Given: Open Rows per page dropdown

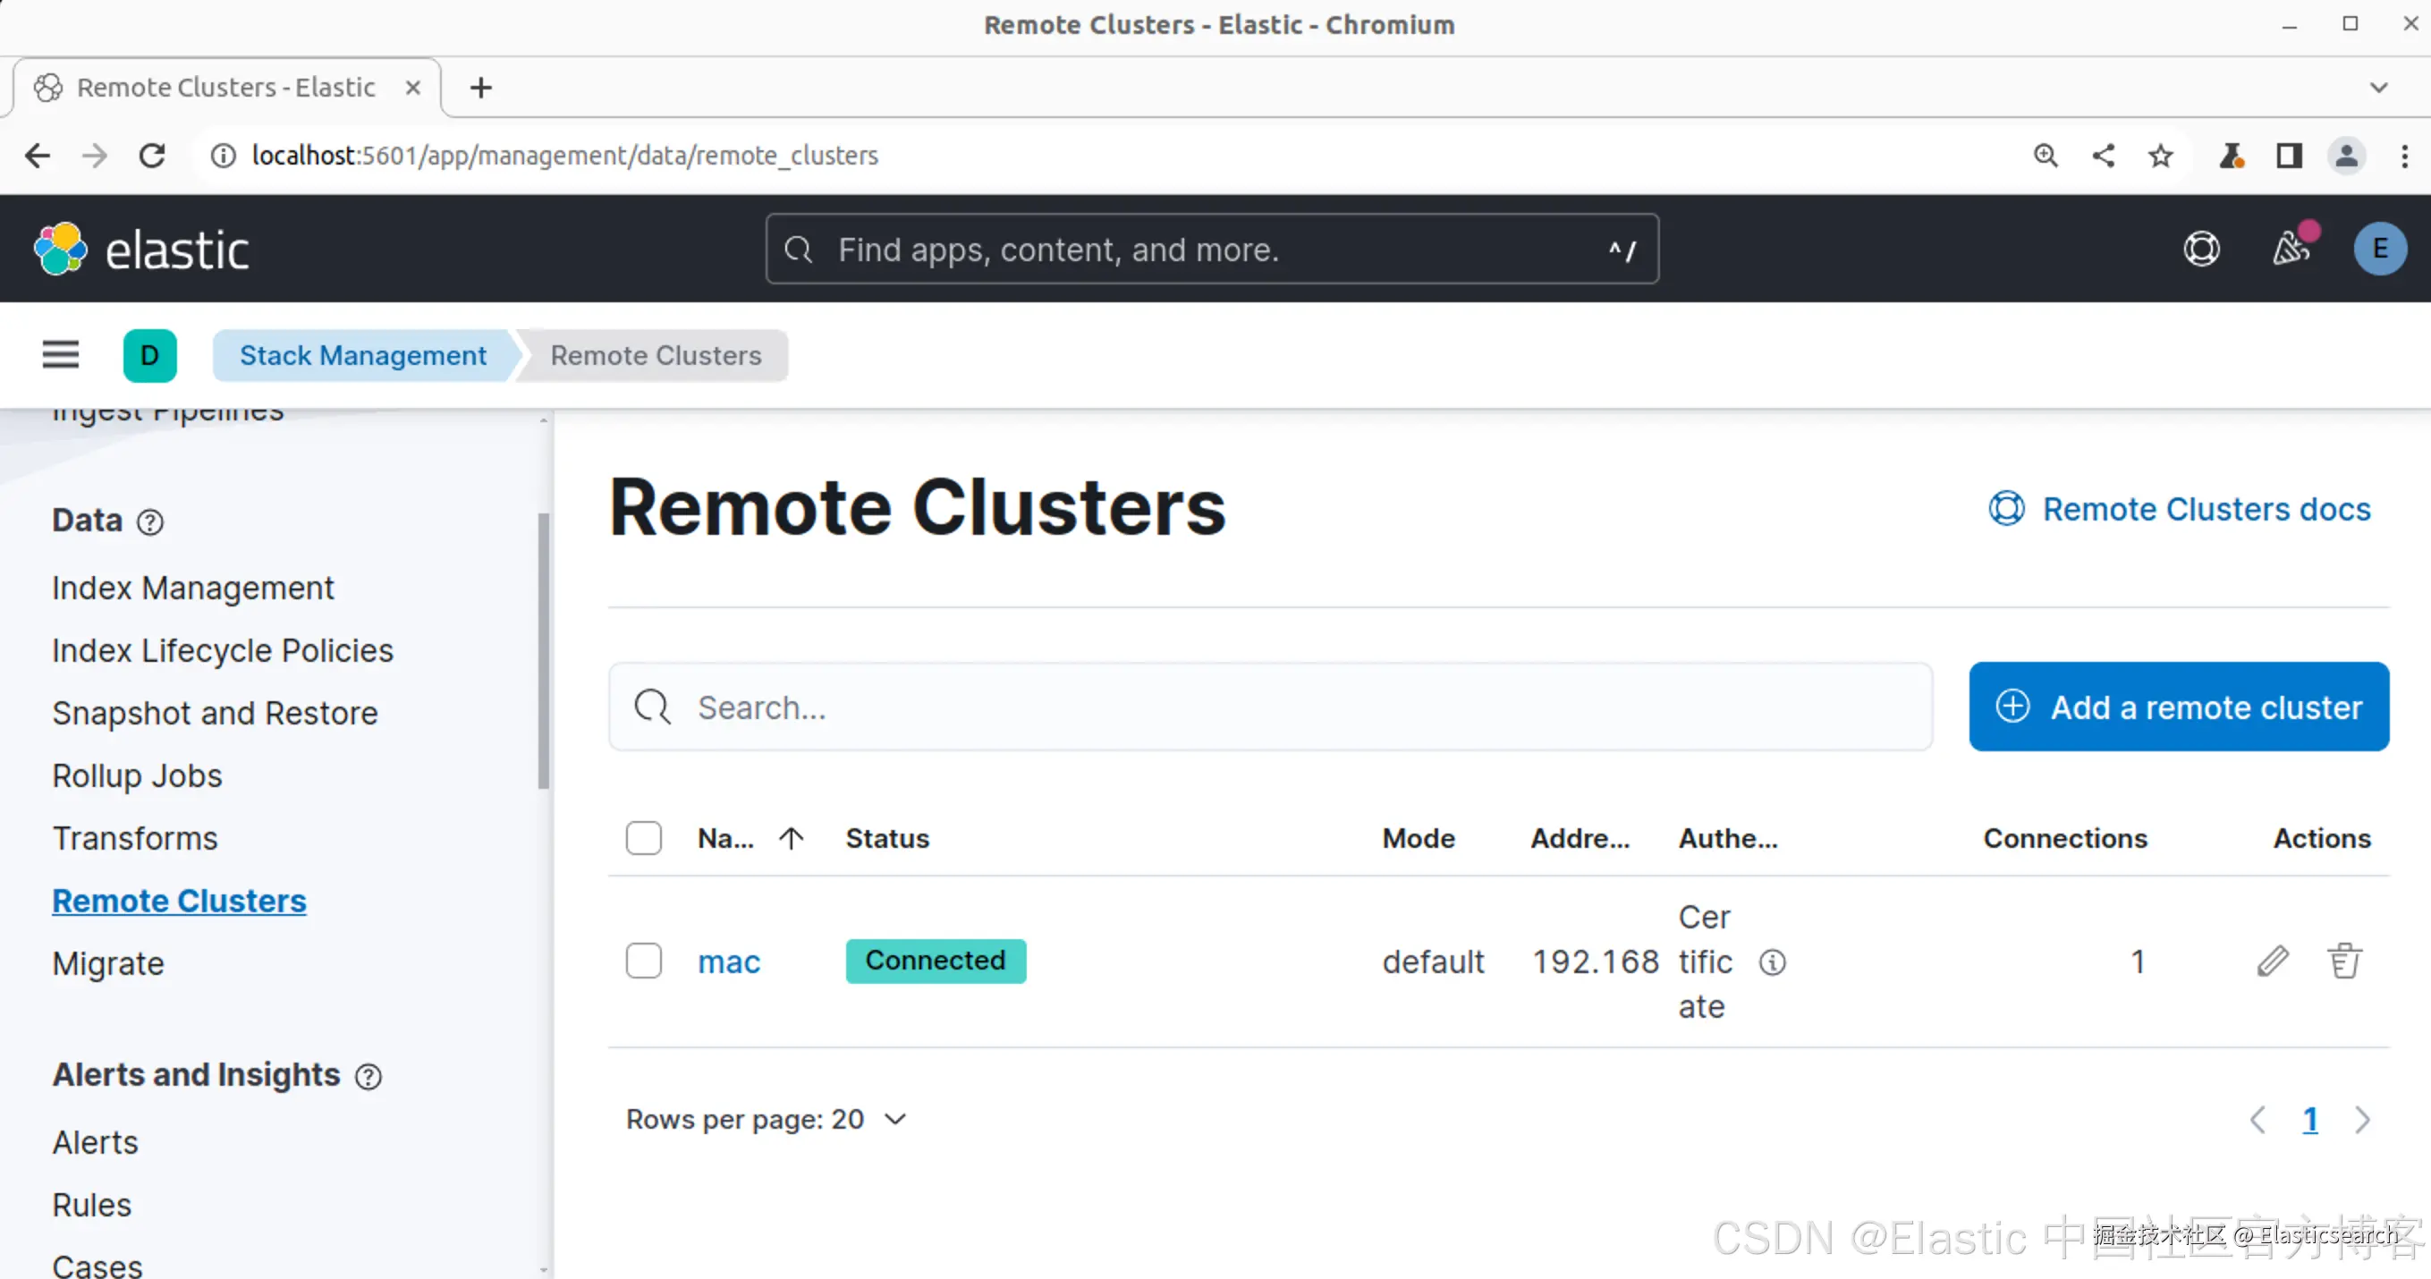Looking at the screenshot, I should point(766,1120).
